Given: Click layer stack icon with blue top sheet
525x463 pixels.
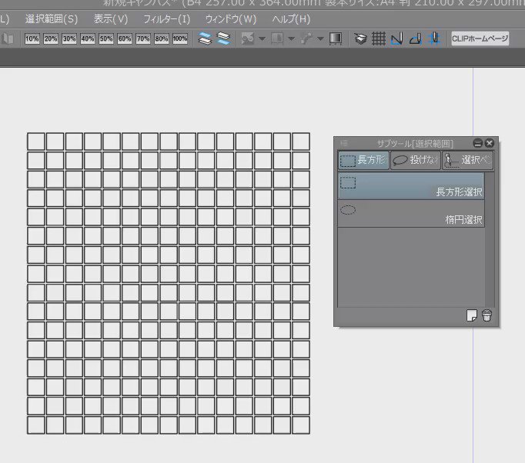Looking at the screenshot, I should coord(205,38).
